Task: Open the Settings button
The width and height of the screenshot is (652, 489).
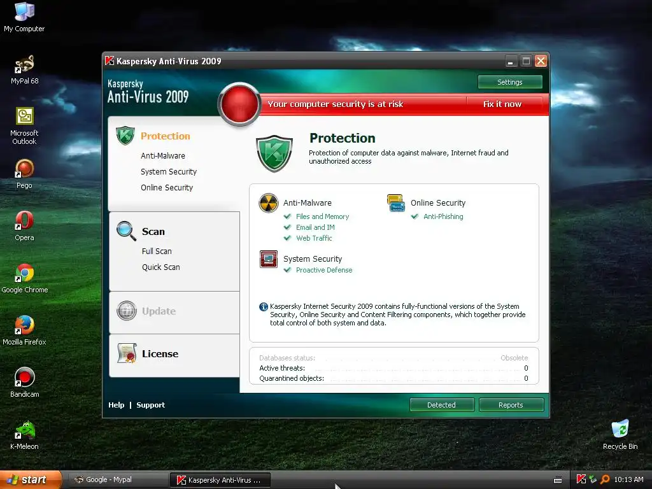Action: coord(510,82)
